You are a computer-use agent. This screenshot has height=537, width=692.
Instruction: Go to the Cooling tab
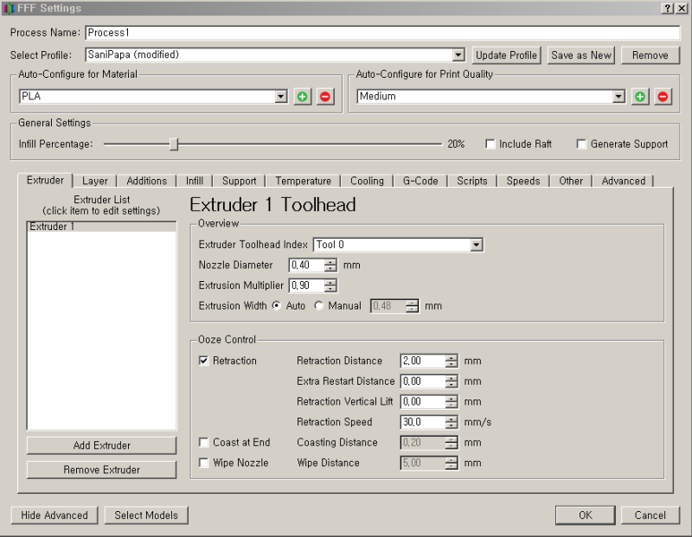pyautogui.click(x=367, y=181)
